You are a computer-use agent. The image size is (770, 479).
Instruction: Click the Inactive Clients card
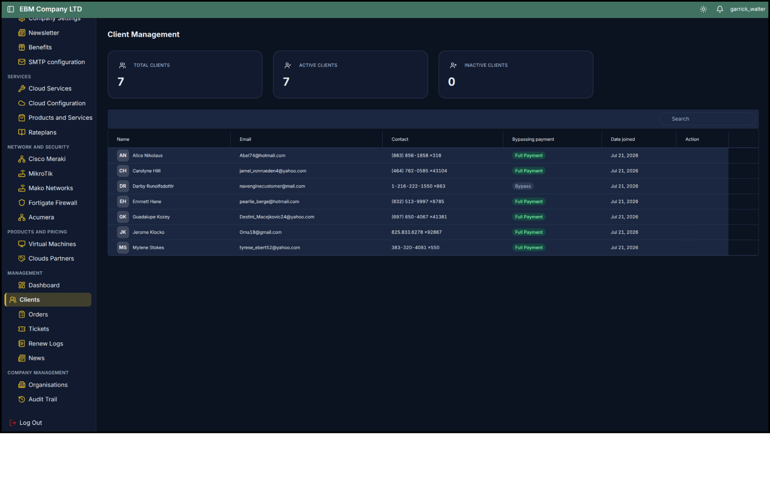tap(516, 74)
